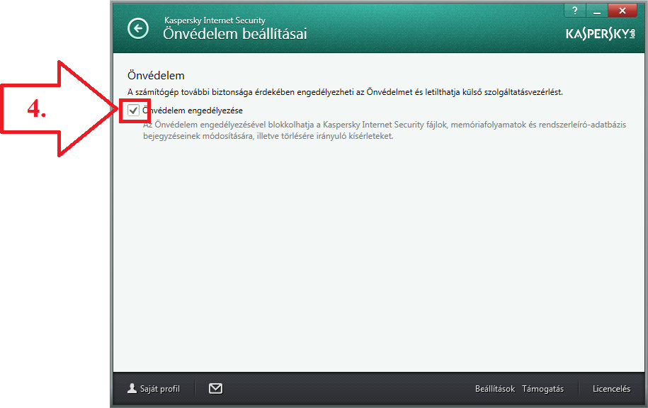Click the sentence starting with A számítógép további
This screenshot has height=408, width=648.
point(344,92)
